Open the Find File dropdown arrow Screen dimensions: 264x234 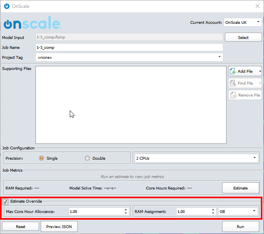coord(260,83)
